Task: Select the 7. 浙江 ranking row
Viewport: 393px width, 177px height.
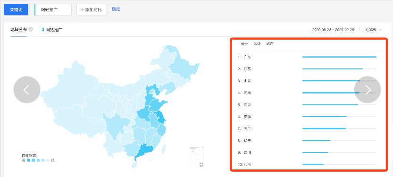Action: [307, 128]
